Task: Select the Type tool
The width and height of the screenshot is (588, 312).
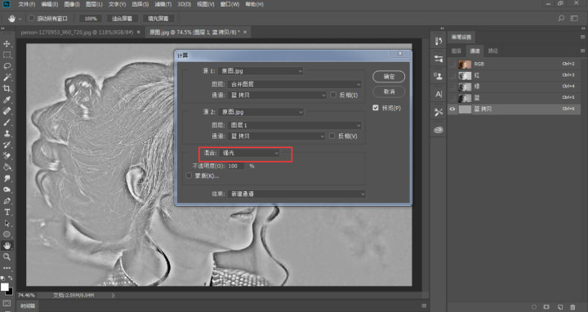Action: [x=7, y=212]
